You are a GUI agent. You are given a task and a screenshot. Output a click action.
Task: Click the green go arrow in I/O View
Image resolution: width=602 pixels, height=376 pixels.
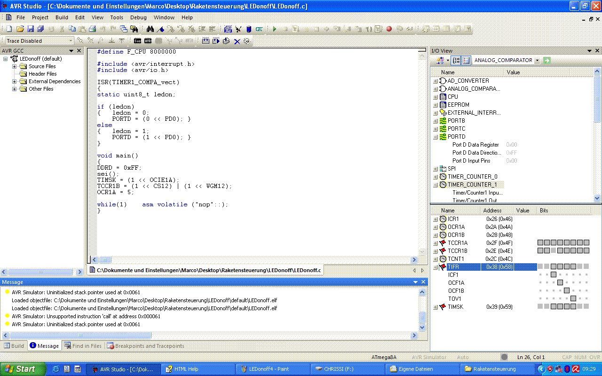[x=547, y=60]
